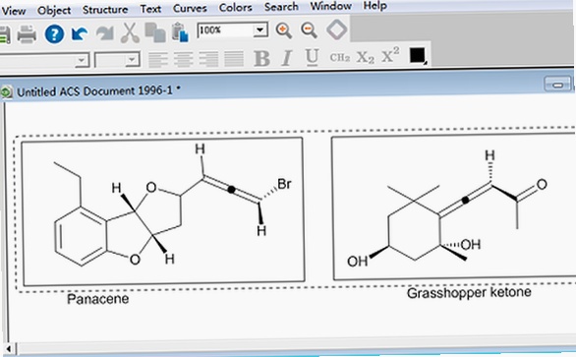
Task: Select the Cut scissors icon
Action: (x=130, y=33)
